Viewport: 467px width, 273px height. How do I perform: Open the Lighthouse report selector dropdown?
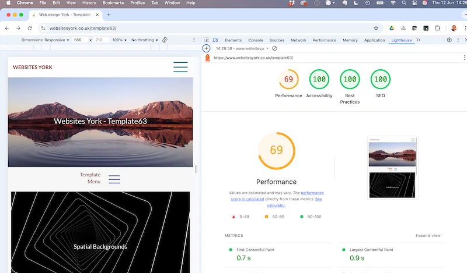(x=242, y=48)
